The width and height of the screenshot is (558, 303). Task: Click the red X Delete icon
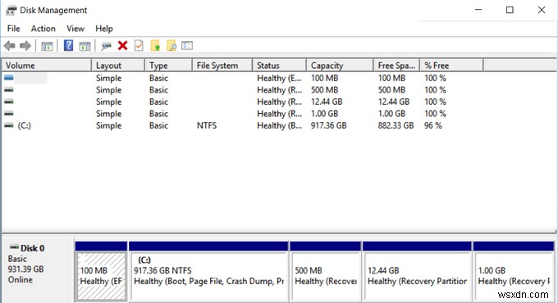123,46
